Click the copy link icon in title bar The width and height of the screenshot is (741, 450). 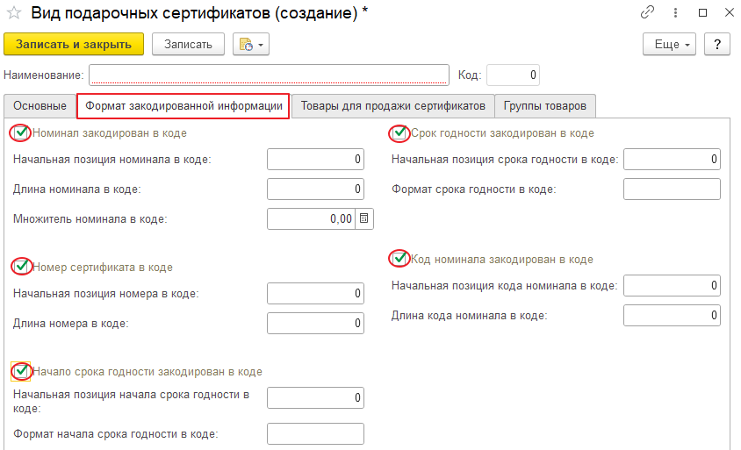pyautogui.click(x=648, y=13)
